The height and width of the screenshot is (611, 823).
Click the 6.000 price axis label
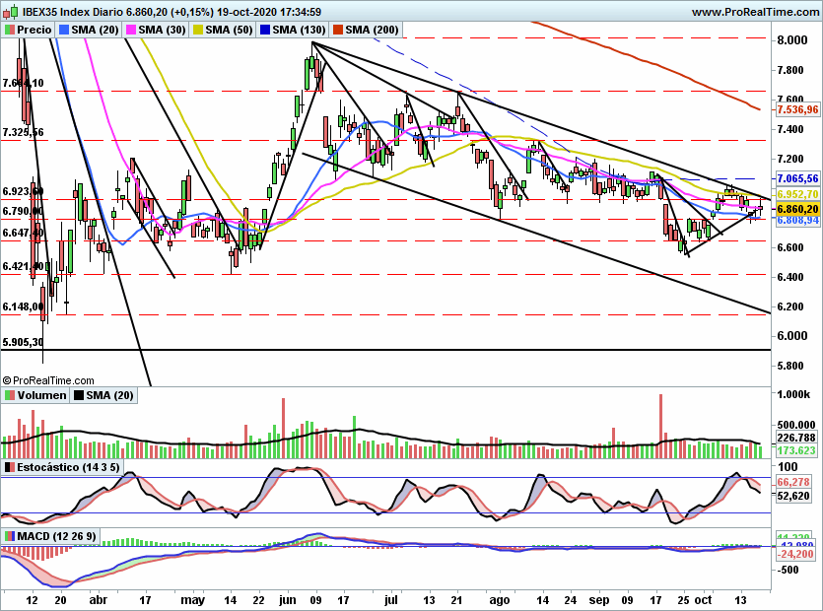792,336
